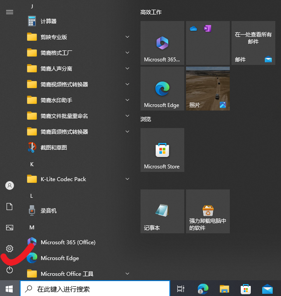Screen dimensions: 281x296
Task: Jump to letter J section header
Action: [32, 7]
